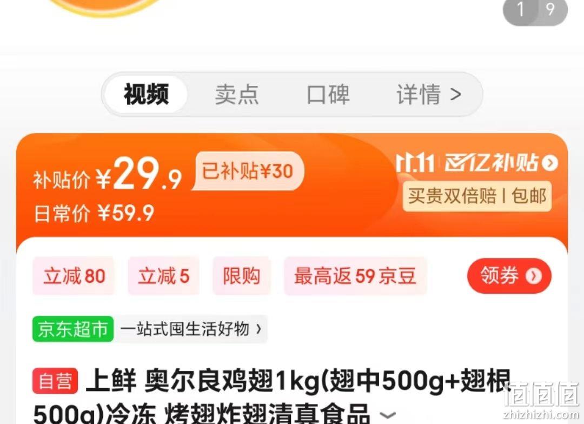This screenshot has height=424, width=584.
Task: Select the 立减 80 discount tag
Action: coord(74,276)
